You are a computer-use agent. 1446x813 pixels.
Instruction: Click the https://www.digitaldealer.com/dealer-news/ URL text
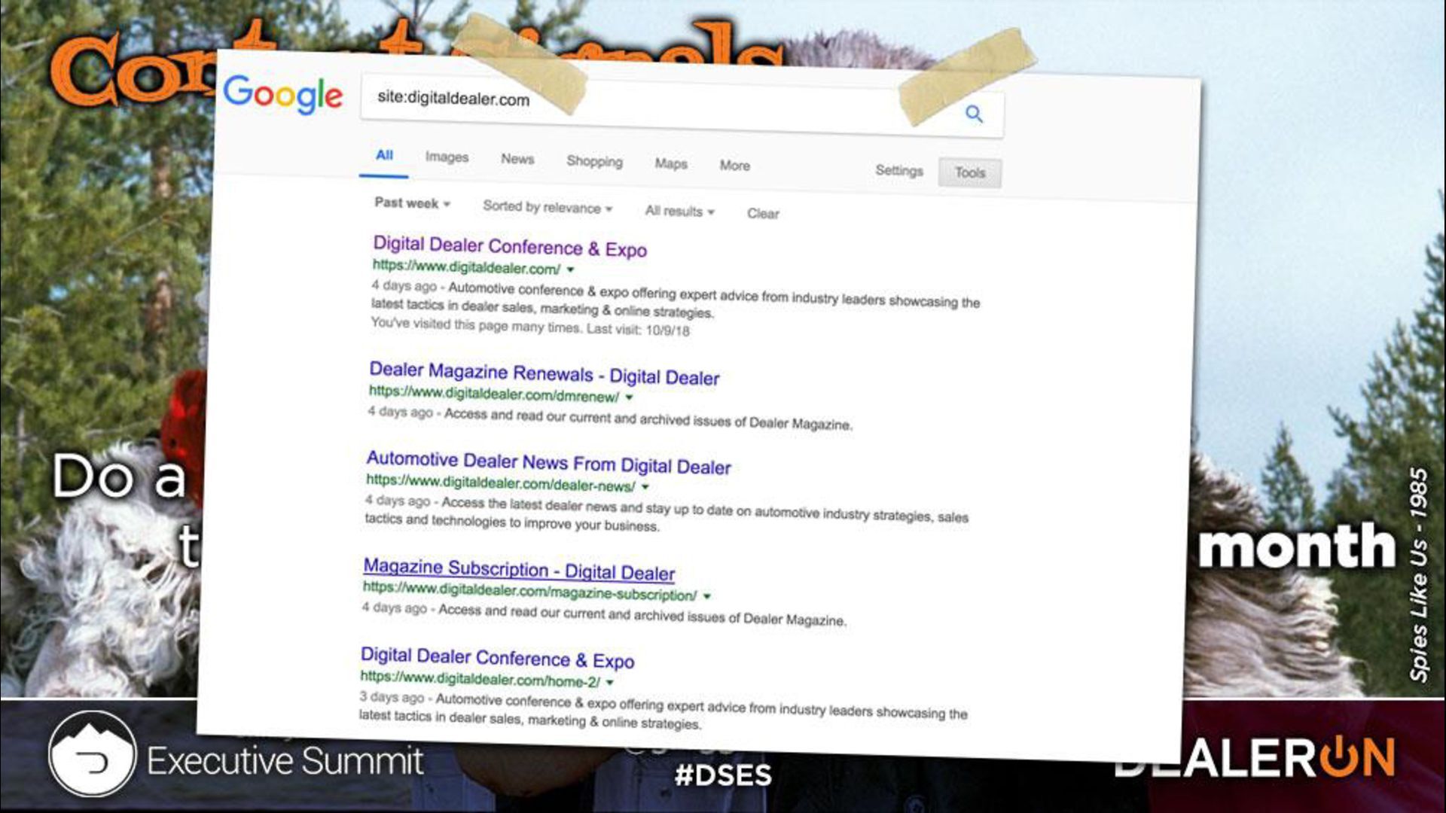(501, 482)
